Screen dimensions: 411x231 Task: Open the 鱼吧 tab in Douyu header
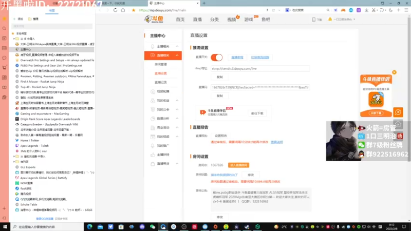[266, 20]
